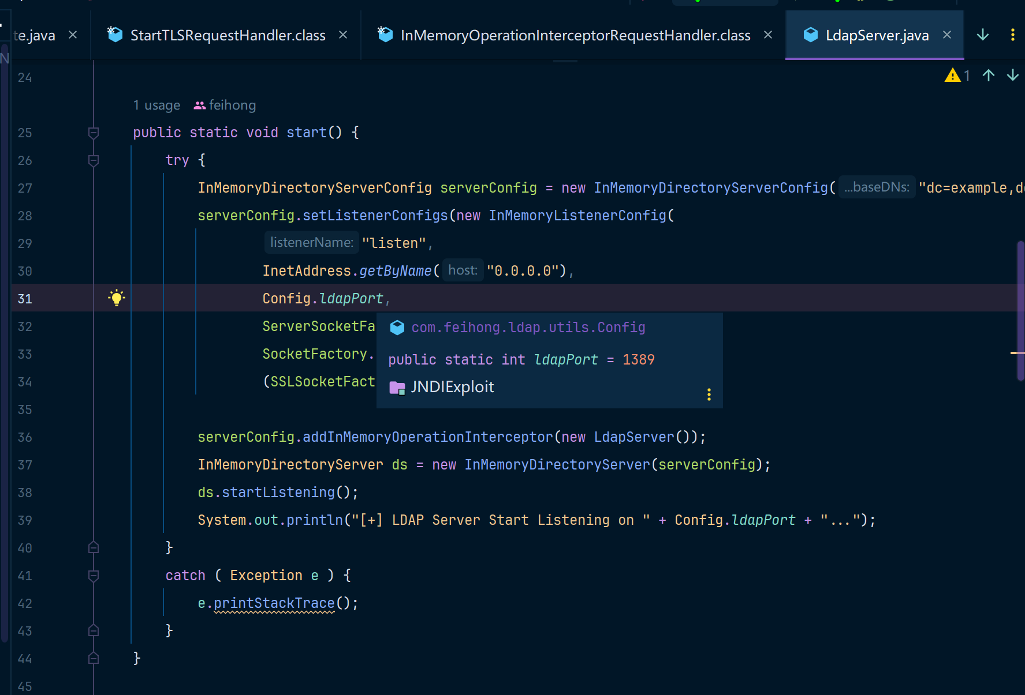The image size is (1025, 695).
Task: Click the JNDIExploit module label in popup
Action: coord(452,387)
